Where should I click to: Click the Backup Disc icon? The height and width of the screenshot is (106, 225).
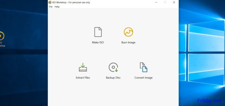pyautogui.click(x=113, y=67)
